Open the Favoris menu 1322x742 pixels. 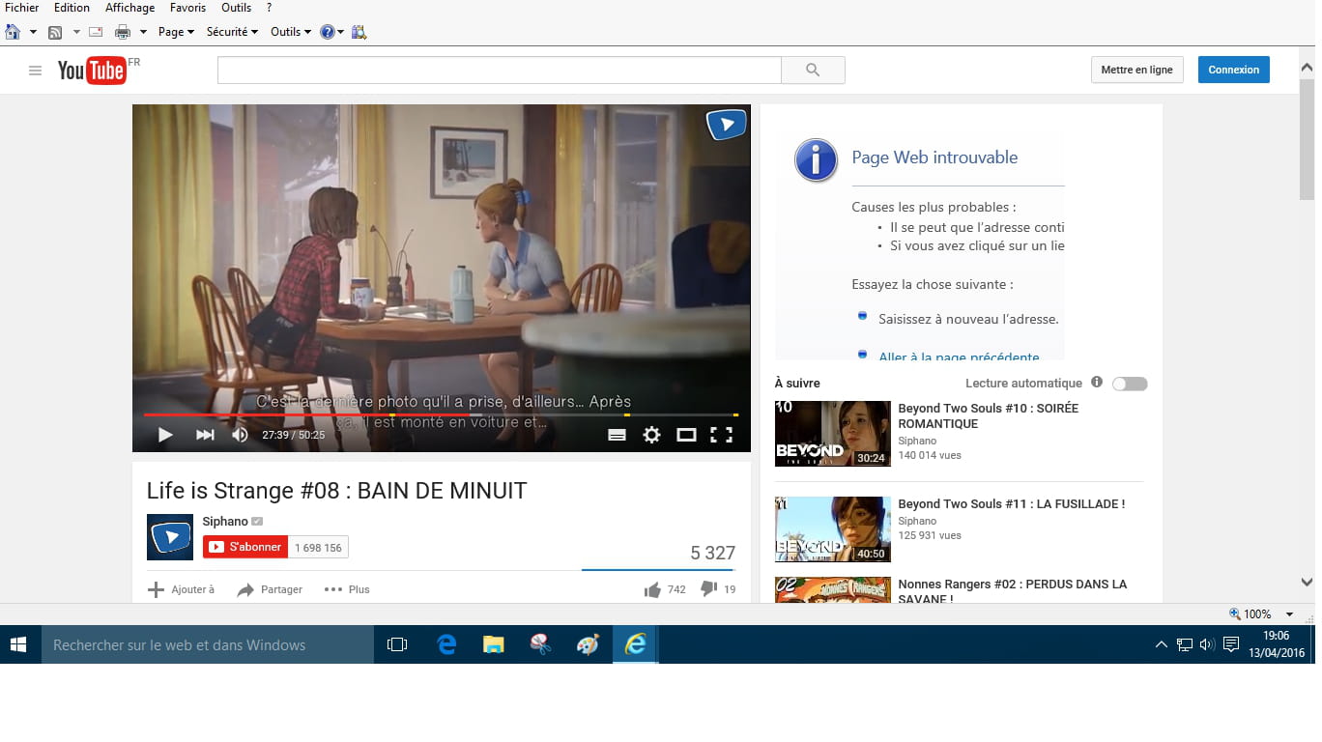(x=187, y=8)
